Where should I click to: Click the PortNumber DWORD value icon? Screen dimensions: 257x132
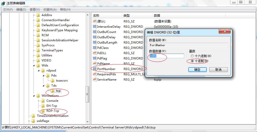(95, 69)
